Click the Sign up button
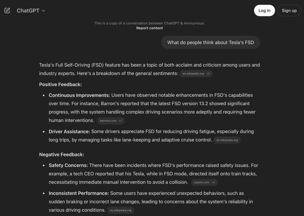This screenshot has height=216, width=304. pos(289,10)
